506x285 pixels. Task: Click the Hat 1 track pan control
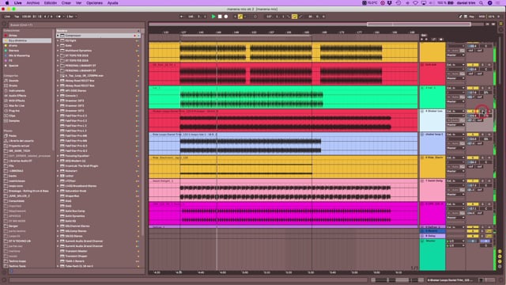[486, 93]
